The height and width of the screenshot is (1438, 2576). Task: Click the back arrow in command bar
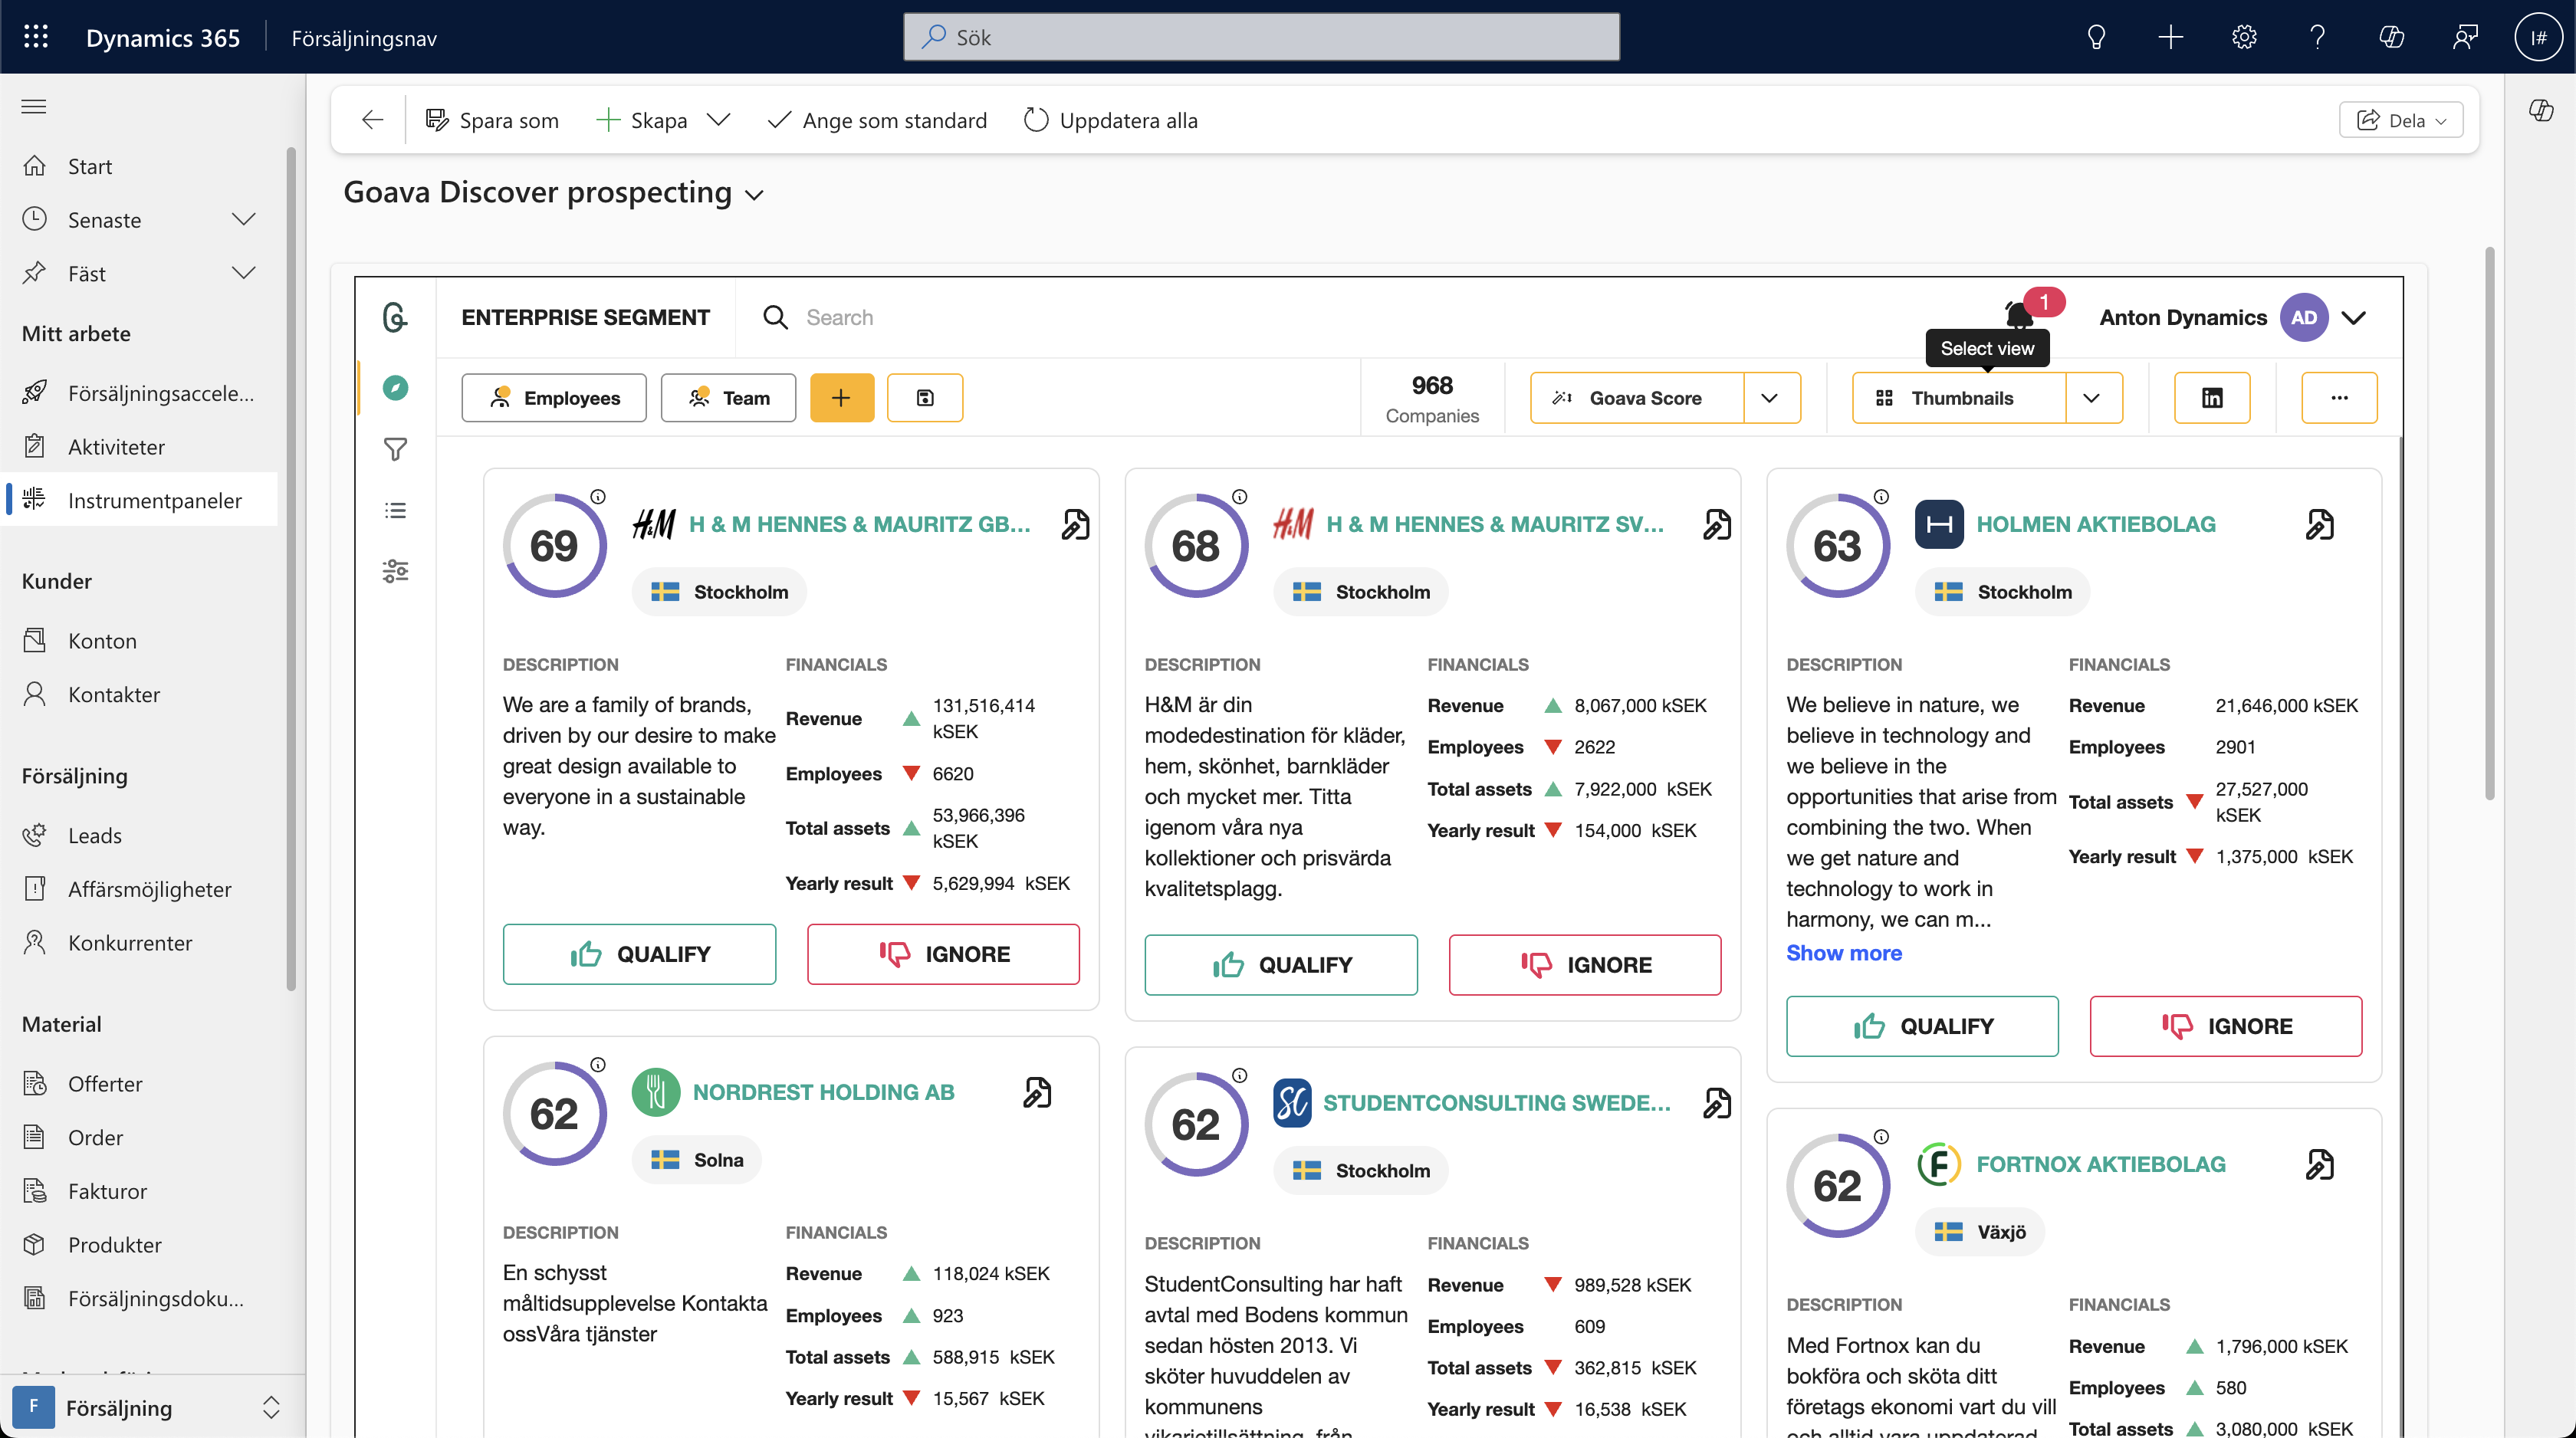pos(372,120)
